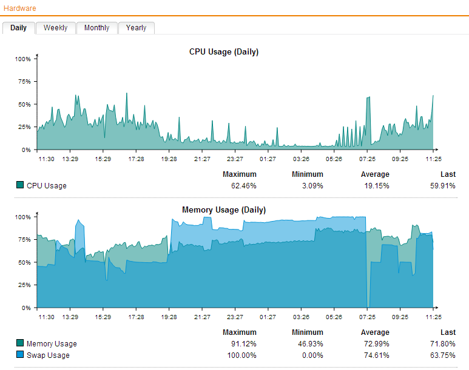Click the Swap Usage legend label
469x370 pixels.
48,355
